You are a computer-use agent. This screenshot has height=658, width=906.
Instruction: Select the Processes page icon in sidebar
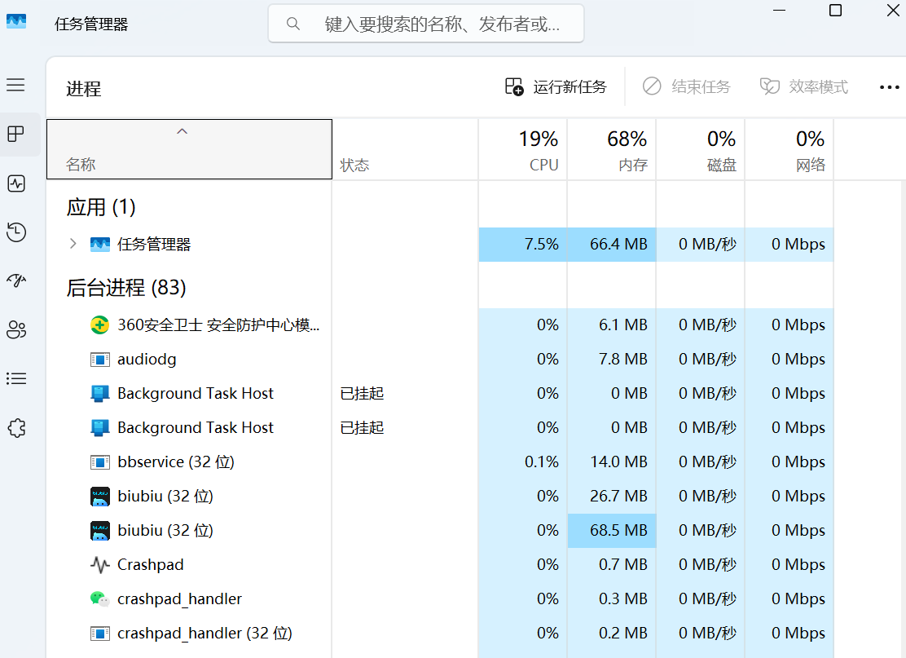pyautogui.click(x=16, y=135)
